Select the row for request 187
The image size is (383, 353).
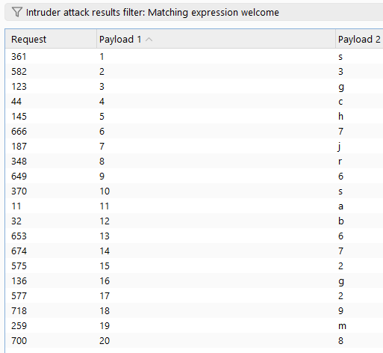(194, 147)
